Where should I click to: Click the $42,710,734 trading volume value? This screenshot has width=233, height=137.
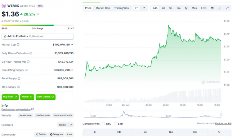coord(66,62)
